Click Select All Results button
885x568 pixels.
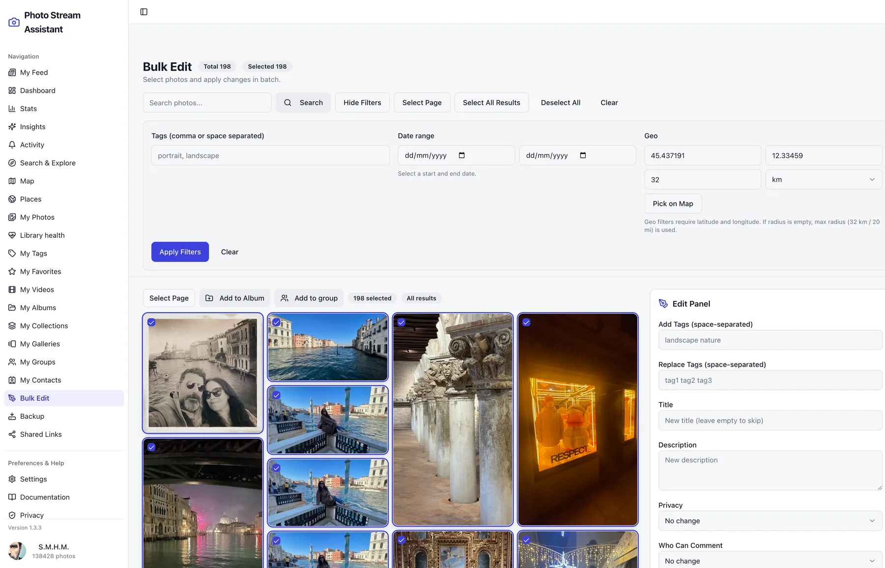click(x=491, y=103)
